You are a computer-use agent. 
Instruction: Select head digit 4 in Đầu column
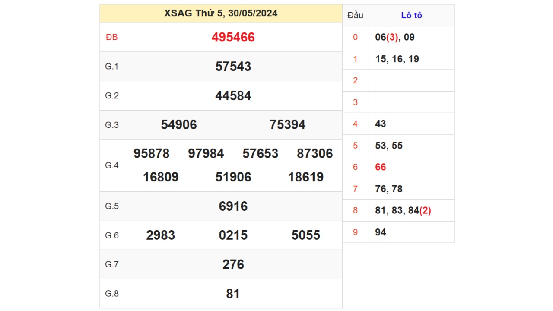click(355, 124)
